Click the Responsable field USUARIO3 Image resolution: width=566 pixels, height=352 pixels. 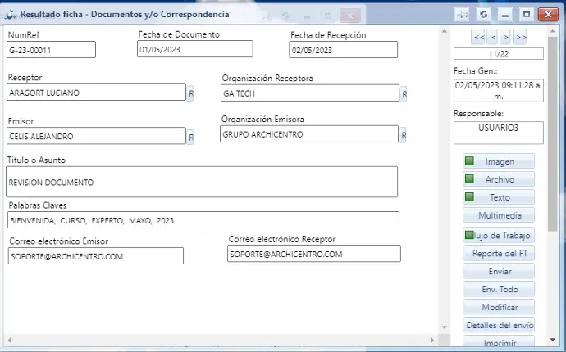(x=499, y=133)
